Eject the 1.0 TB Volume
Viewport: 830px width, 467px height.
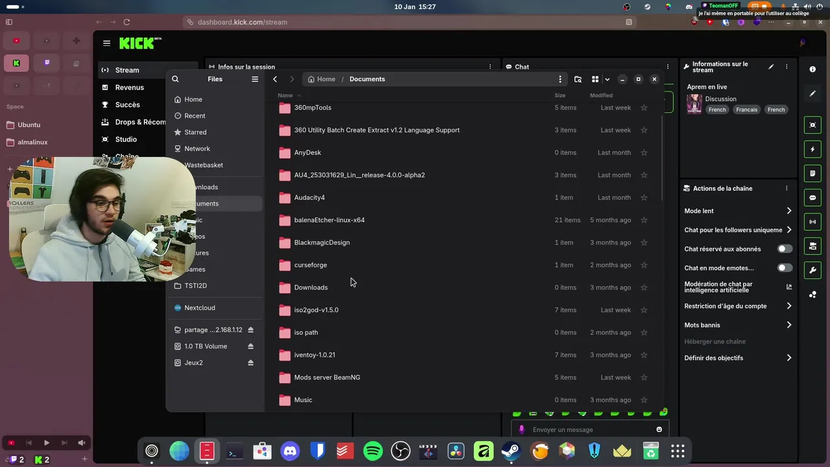(250, 346)
